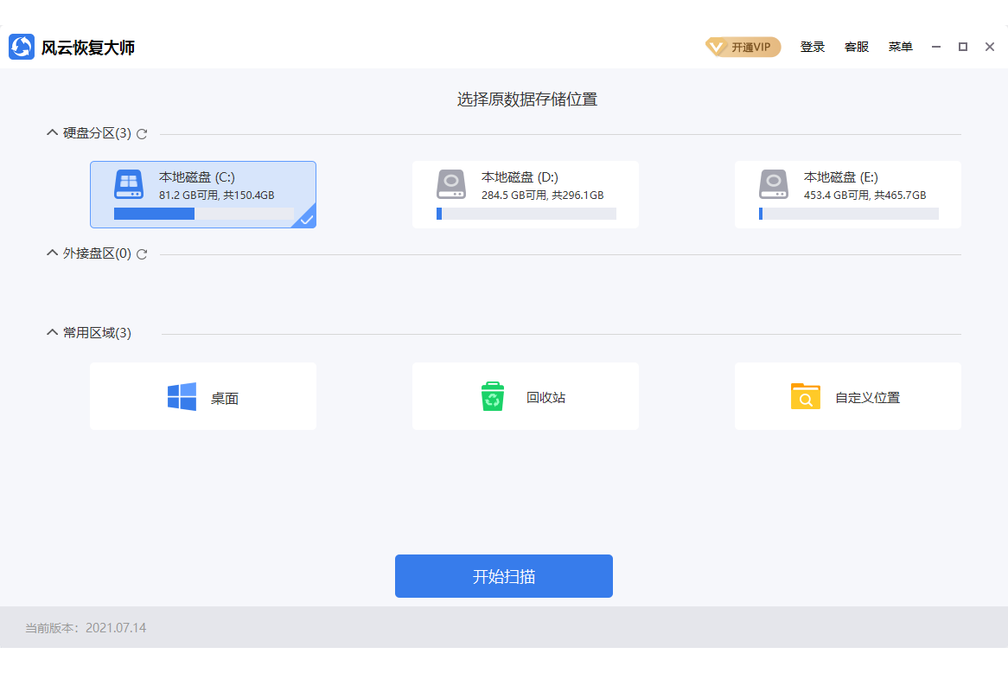The width and height of the screenshot is (1008, 673).
Task: Click 登录 to log in
Action: click(x=812, y=47)
